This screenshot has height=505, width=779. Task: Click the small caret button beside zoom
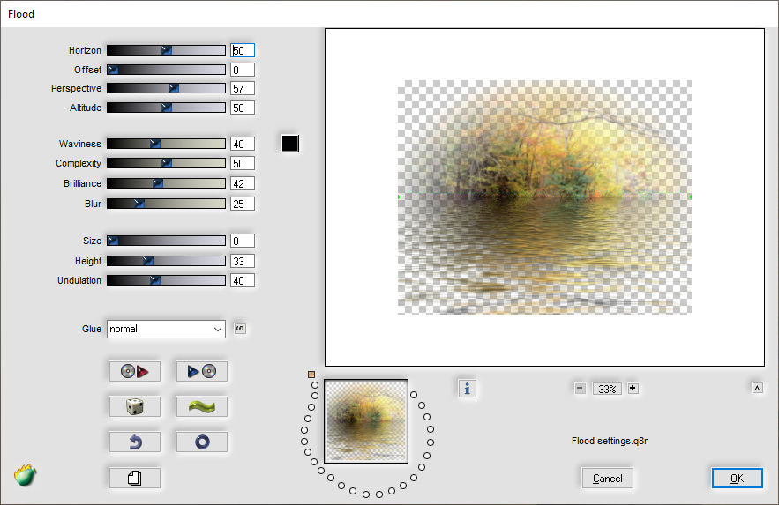pyautogui.click(x=757, y=388)
